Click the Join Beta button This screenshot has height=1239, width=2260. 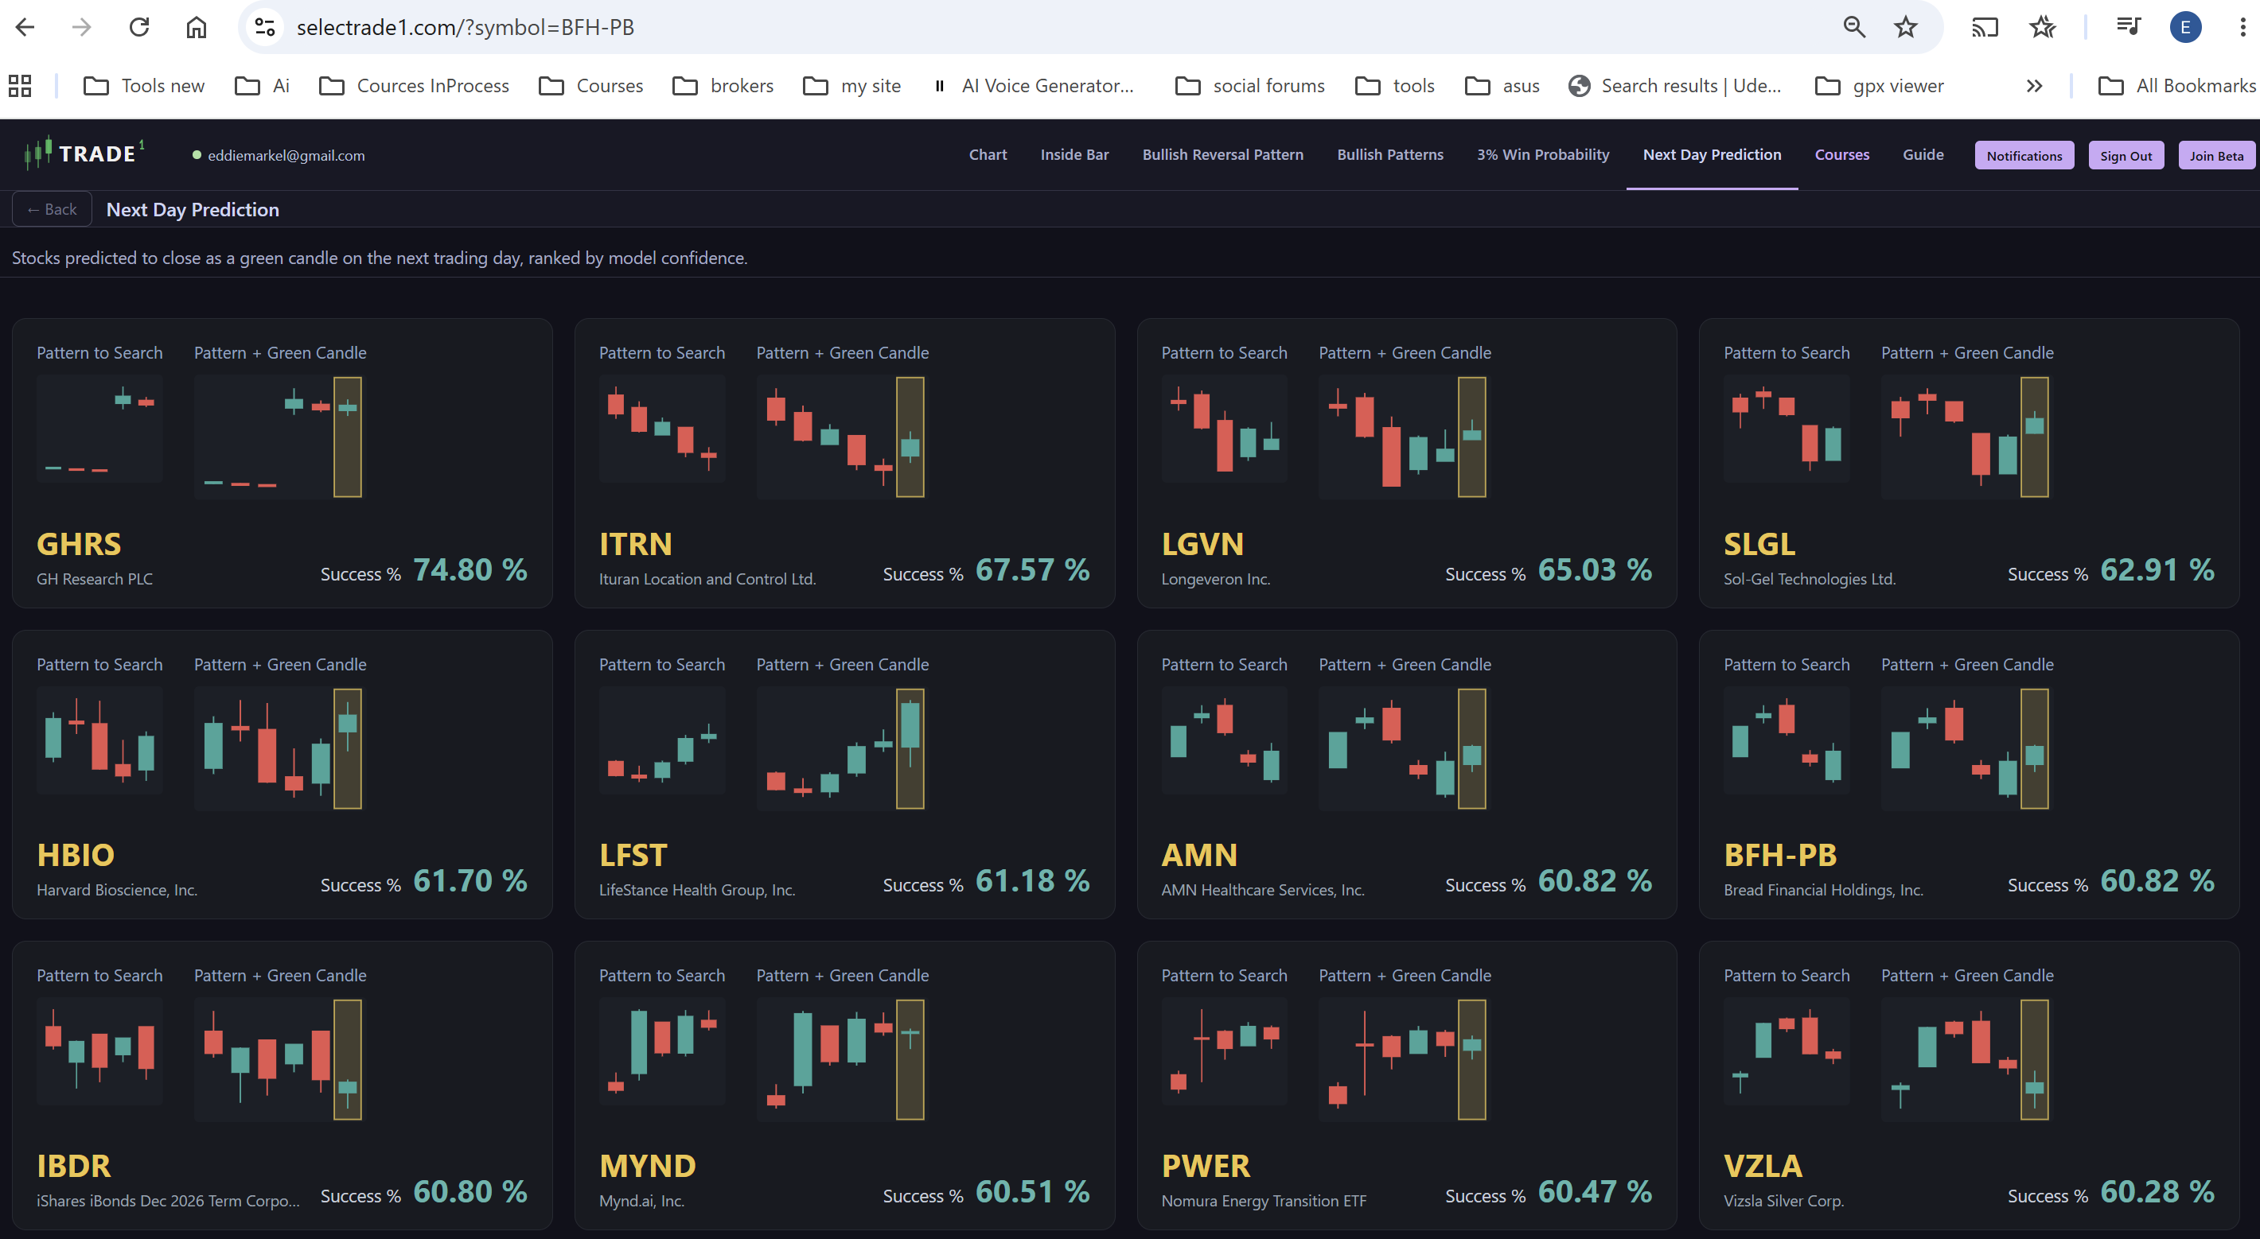coord(2217,155)
